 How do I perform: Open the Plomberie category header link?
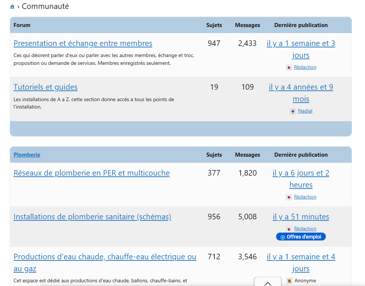27,155
